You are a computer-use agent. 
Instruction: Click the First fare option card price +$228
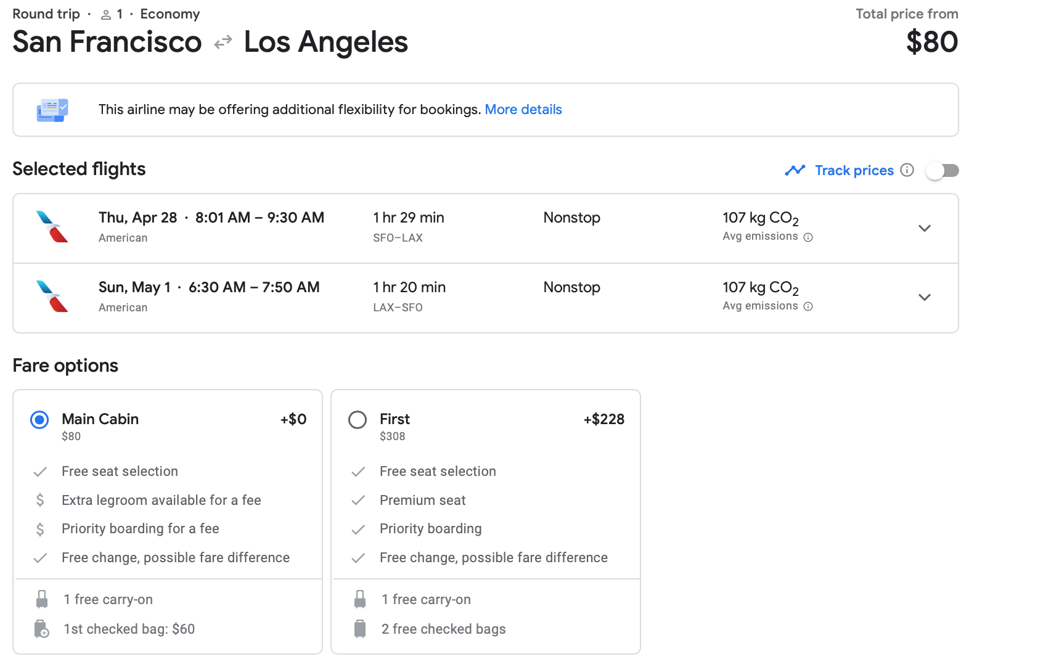(603, 419)
